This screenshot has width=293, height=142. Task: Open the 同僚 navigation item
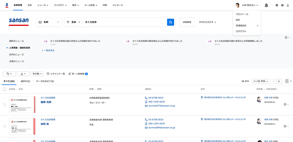pos(105,5)
